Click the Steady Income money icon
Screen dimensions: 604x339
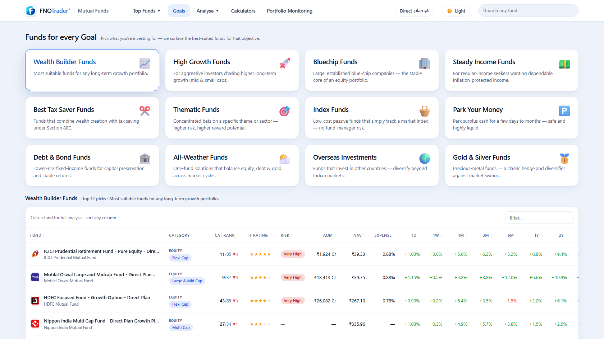tap(564, 64)
